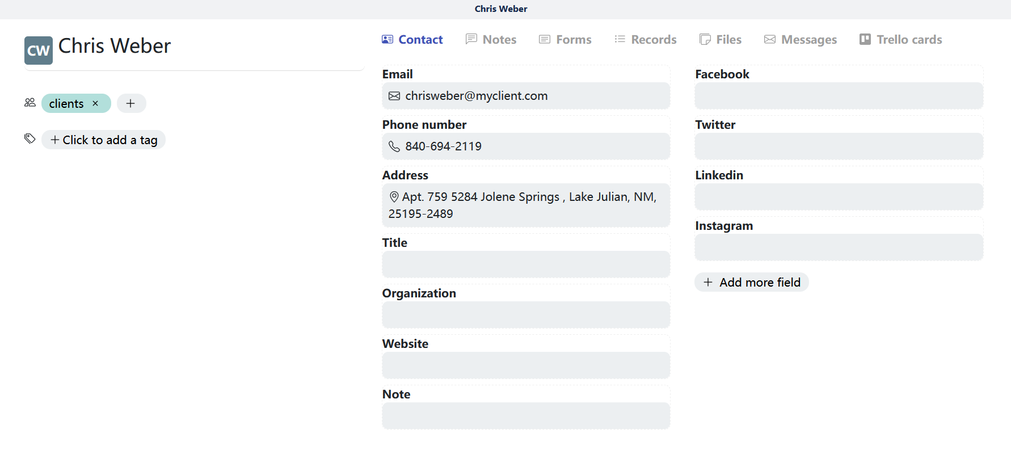Go to the Files tab
Image resolution: width=1011 pixels, height=454 pixels.
click(x=721, y=40)
